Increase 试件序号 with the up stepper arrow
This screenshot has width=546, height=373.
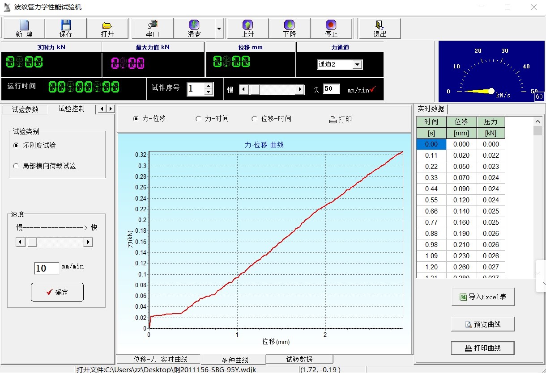click(208, 86)
